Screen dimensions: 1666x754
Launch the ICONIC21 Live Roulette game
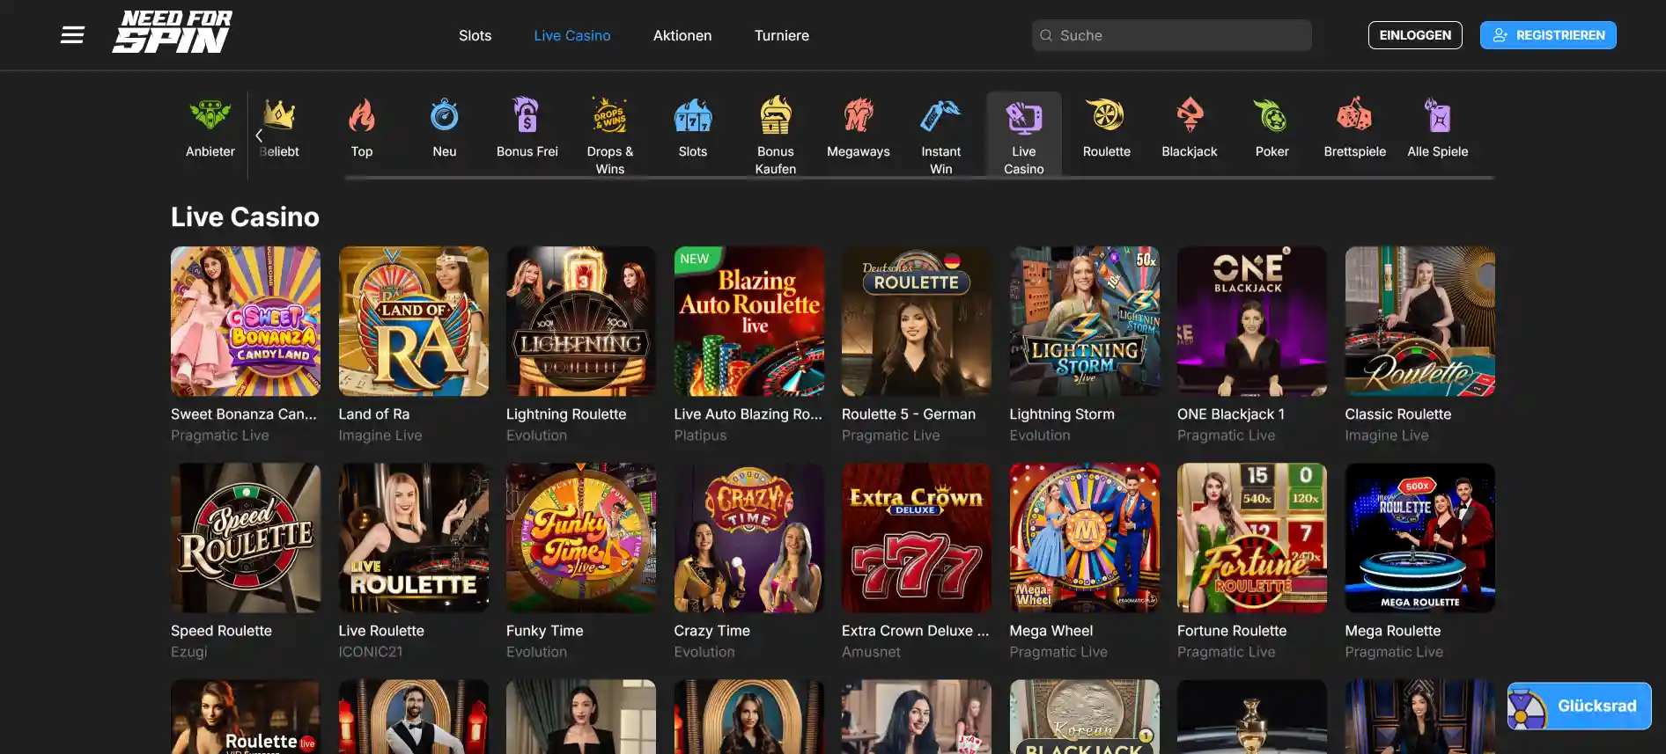click(x=414, y=538)
